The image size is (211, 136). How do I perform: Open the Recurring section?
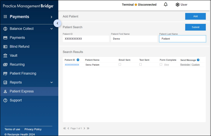pyautogui.click(x=17, y=64)
